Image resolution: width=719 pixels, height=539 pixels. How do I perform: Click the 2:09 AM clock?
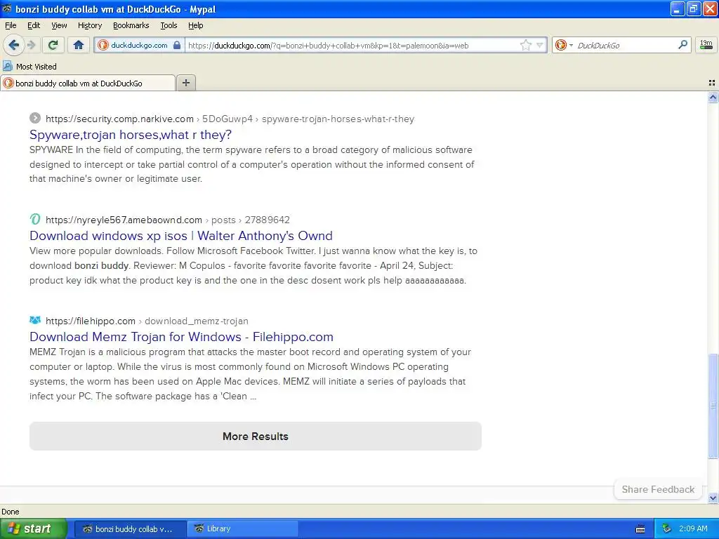coord(693,529)
